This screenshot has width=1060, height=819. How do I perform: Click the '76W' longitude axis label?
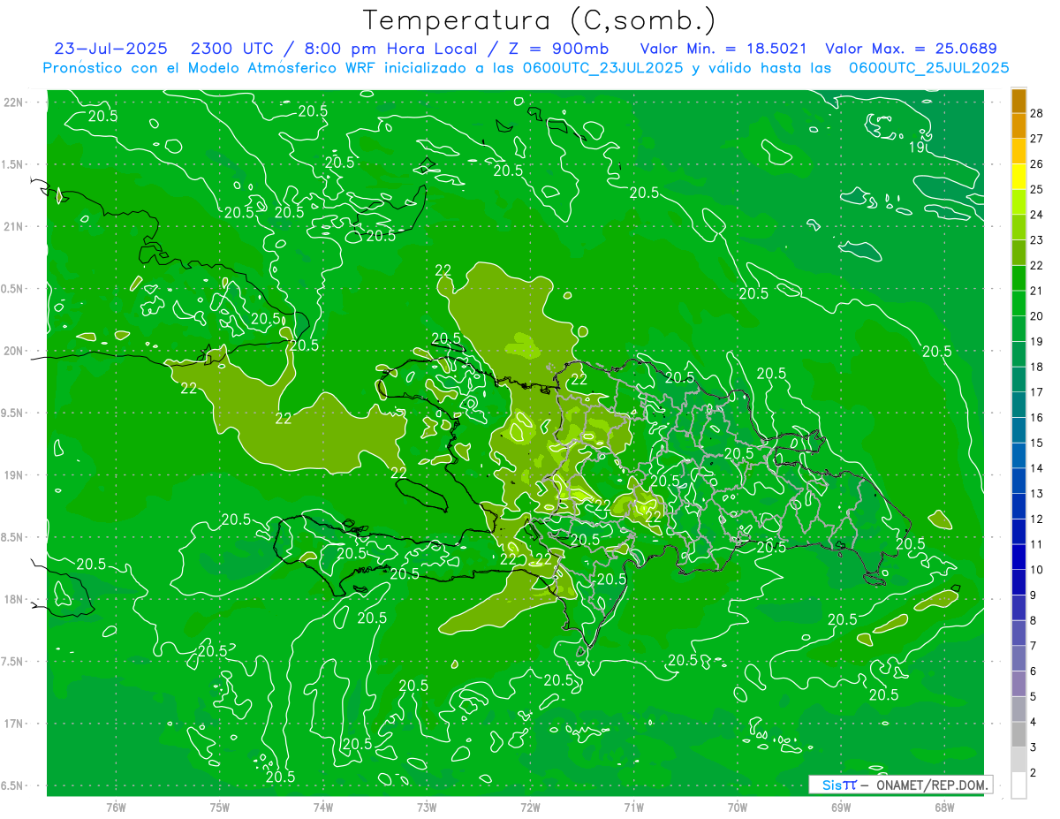click(x=116, y=807)
